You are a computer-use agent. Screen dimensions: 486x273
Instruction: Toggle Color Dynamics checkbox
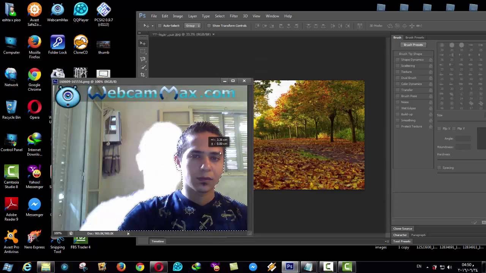click(x=398, y=84)
